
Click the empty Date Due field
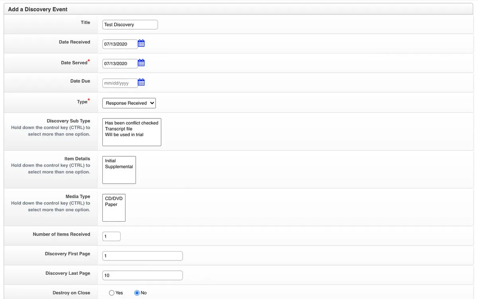[120, 83]
